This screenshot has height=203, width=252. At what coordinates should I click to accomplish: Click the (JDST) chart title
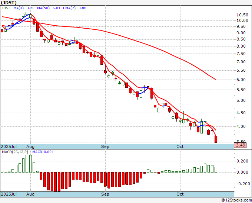tap(9, 3)
